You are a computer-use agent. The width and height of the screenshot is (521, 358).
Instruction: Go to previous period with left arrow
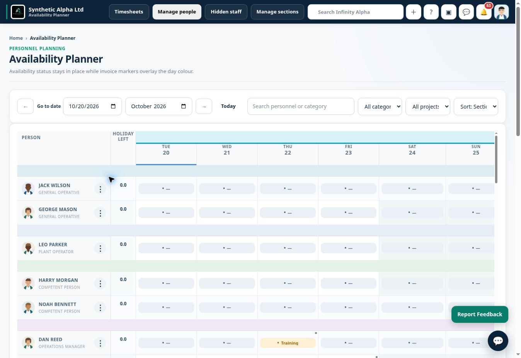click(x=26, y=106)
